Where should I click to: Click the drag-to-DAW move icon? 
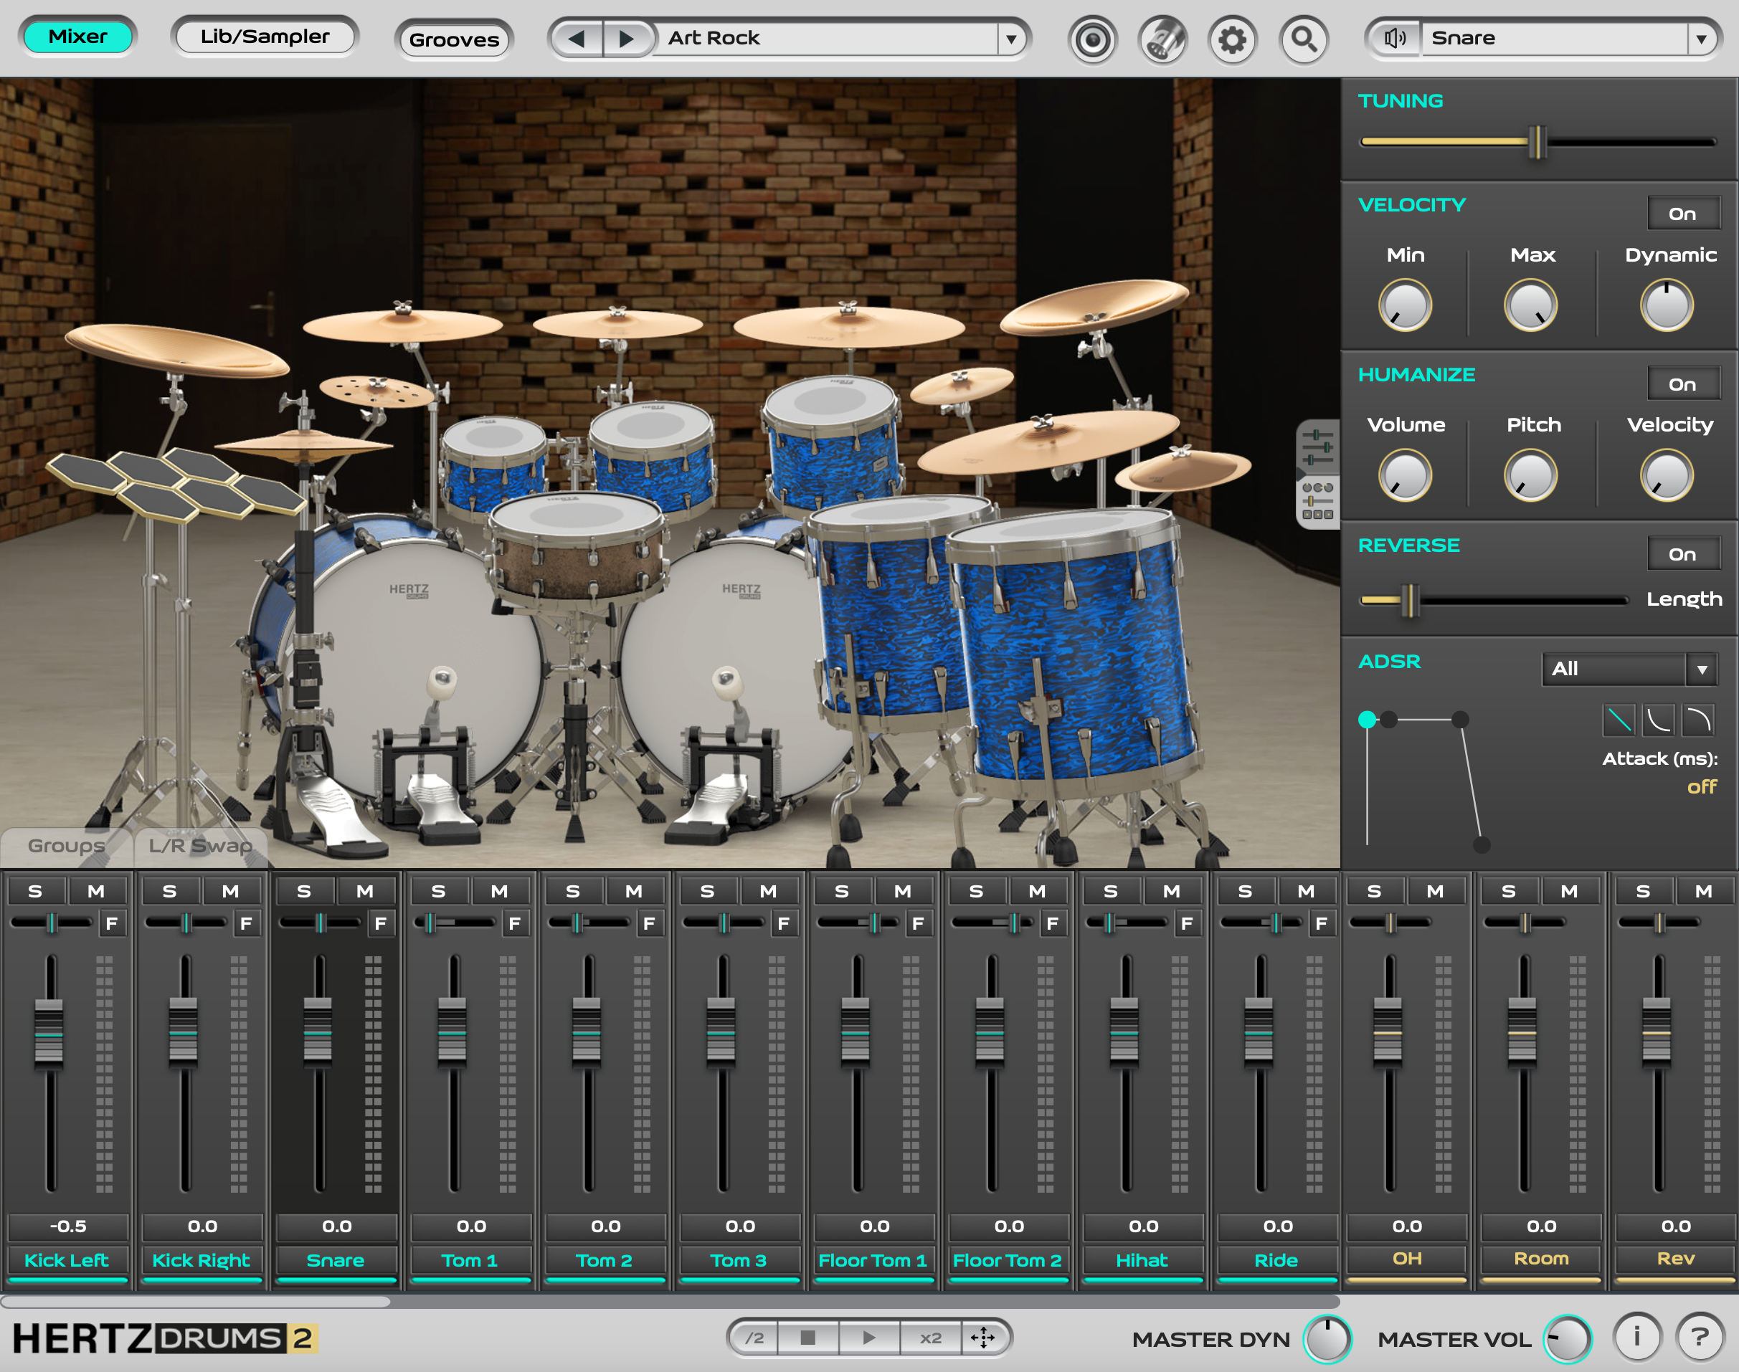click(983, 1338)
